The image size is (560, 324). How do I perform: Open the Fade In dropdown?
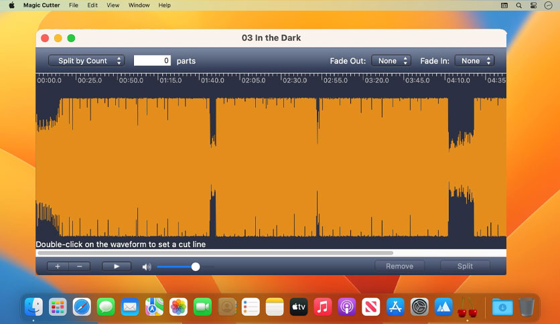coord(474,61)
